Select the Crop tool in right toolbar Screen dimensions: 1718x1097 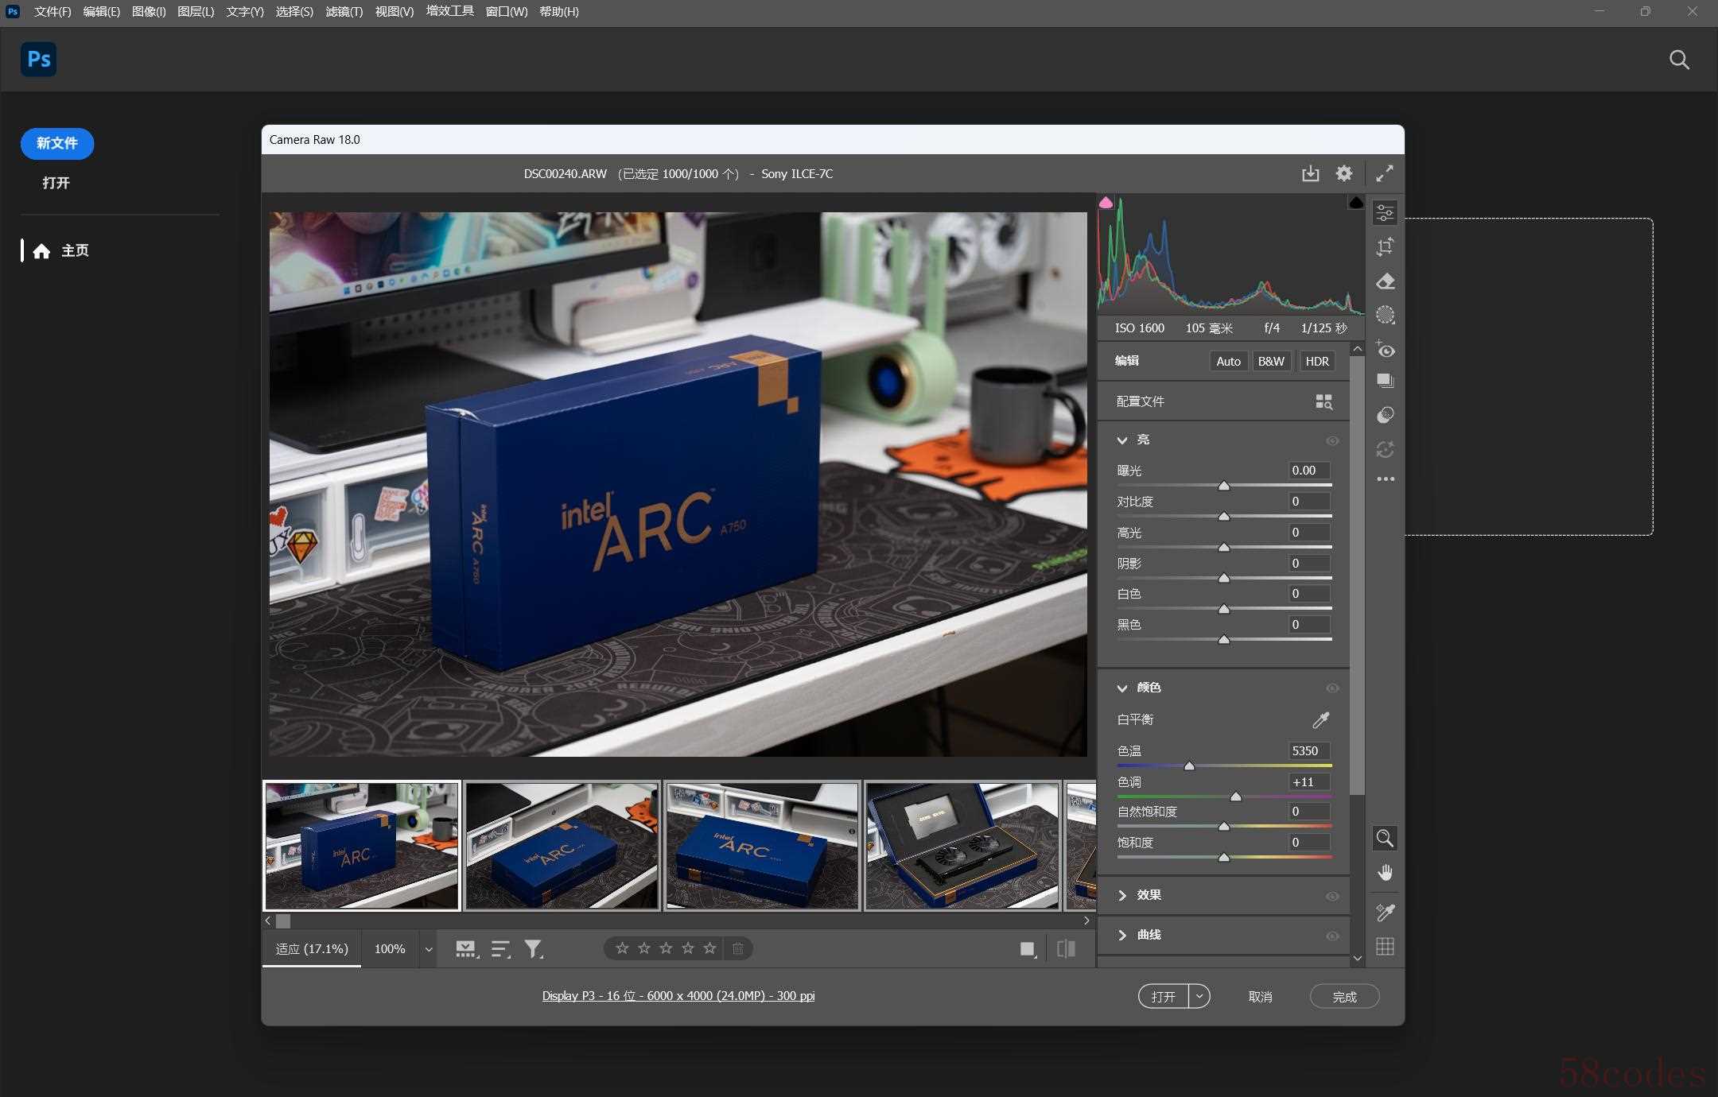pos(1385,247)
